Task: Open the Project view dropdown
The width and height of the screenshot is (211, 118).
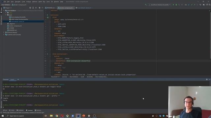Action: click(8, 8)
